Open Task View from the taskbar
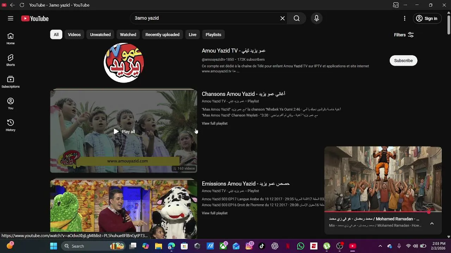The image size is (451, 253). [x=133, y=246]
